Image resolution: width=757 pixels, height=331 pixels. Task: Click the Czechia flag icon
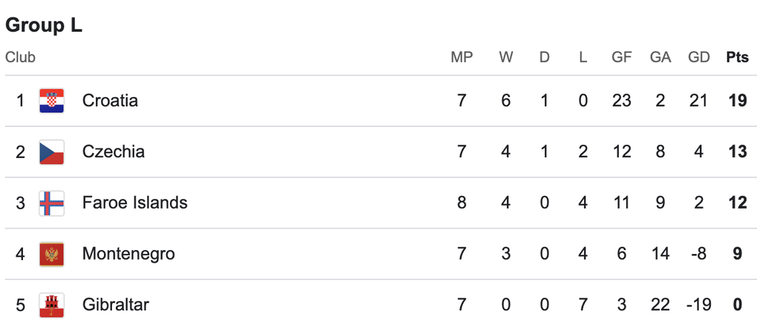point(52,152)
